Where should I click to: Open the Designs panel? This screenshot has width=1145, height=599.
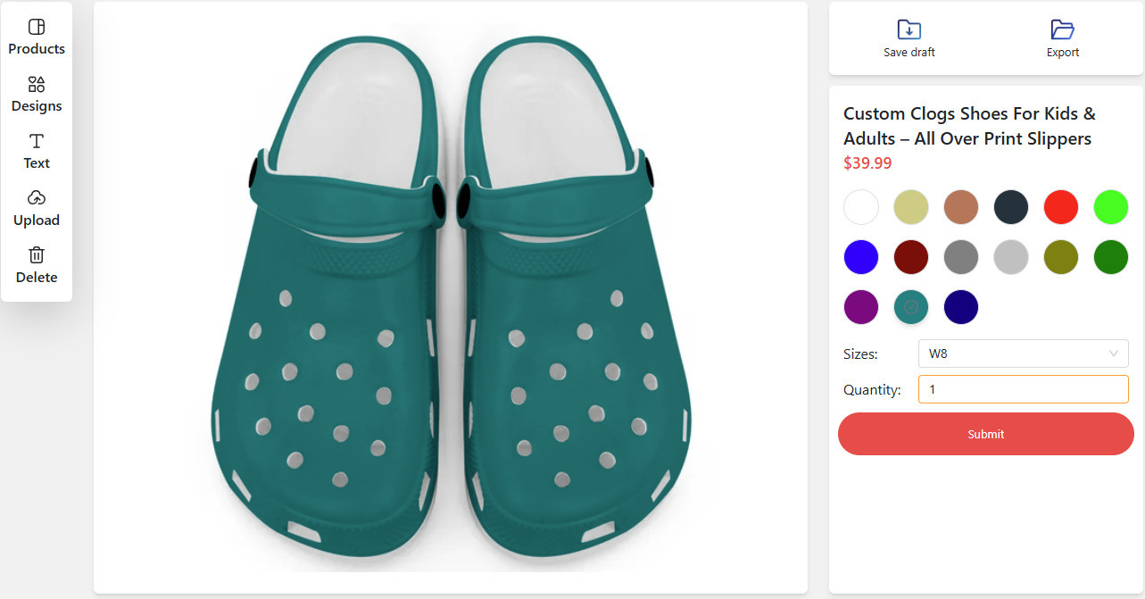(36, 93)
